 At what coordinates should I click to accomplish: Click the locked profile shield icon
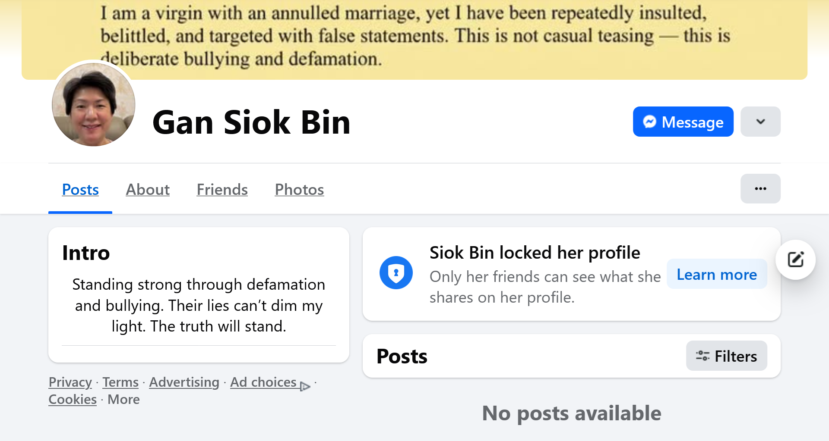[396, 273]
